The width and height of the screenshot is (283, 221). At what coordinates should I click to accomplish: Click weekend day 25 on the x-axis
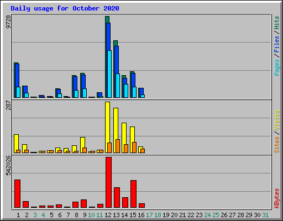pyautogui.click(x=216, y=215)
